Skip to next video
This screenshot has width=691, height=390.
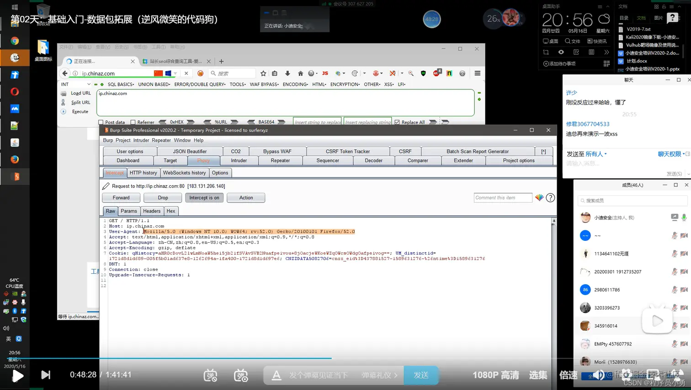tap(46, 375)
